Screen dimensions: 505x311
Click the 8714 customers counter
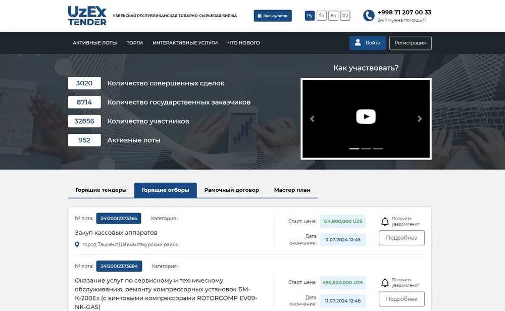point(84,102)
